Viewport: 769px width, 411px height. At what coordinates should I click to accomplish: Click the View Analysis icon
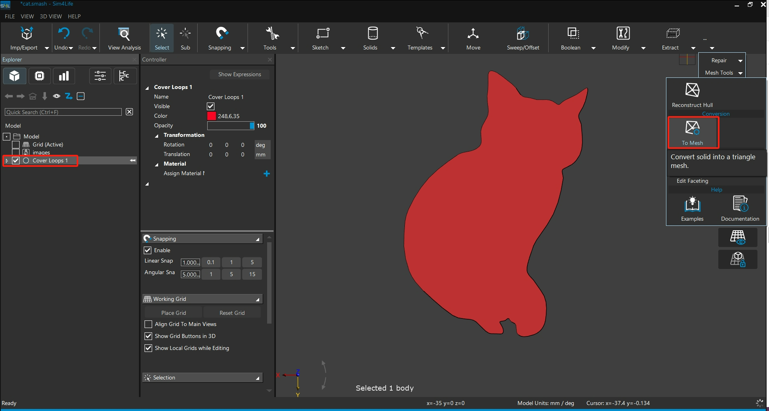(124, 34)
